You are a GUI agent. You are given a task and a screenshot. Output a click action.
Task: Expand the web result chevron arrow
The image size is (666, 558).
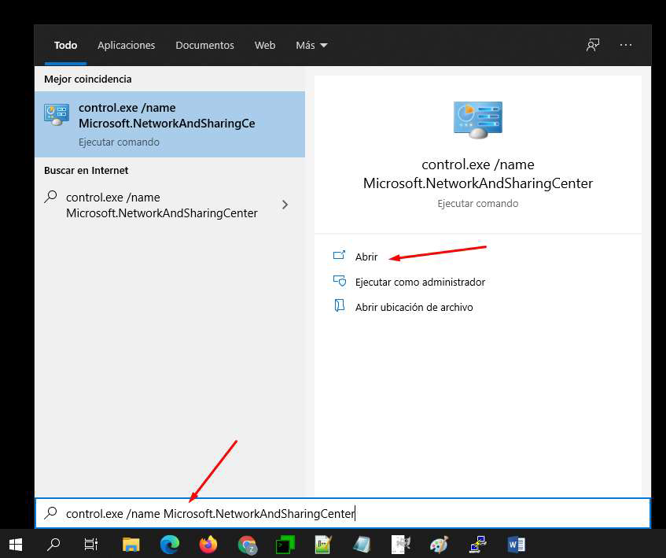pos(285,205)
